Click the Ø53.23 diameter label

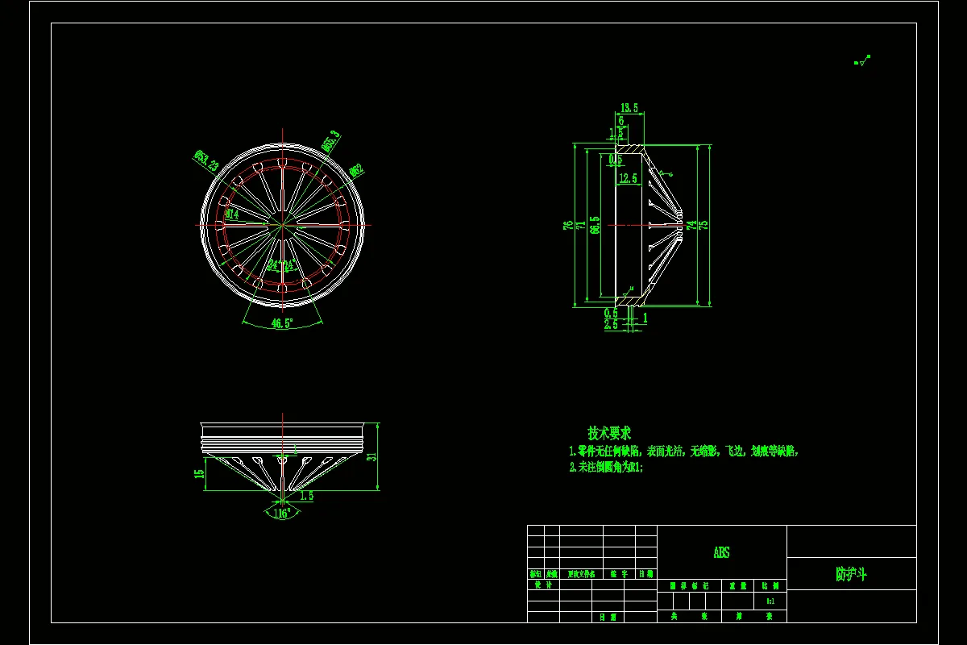click(x=206, y=160)
